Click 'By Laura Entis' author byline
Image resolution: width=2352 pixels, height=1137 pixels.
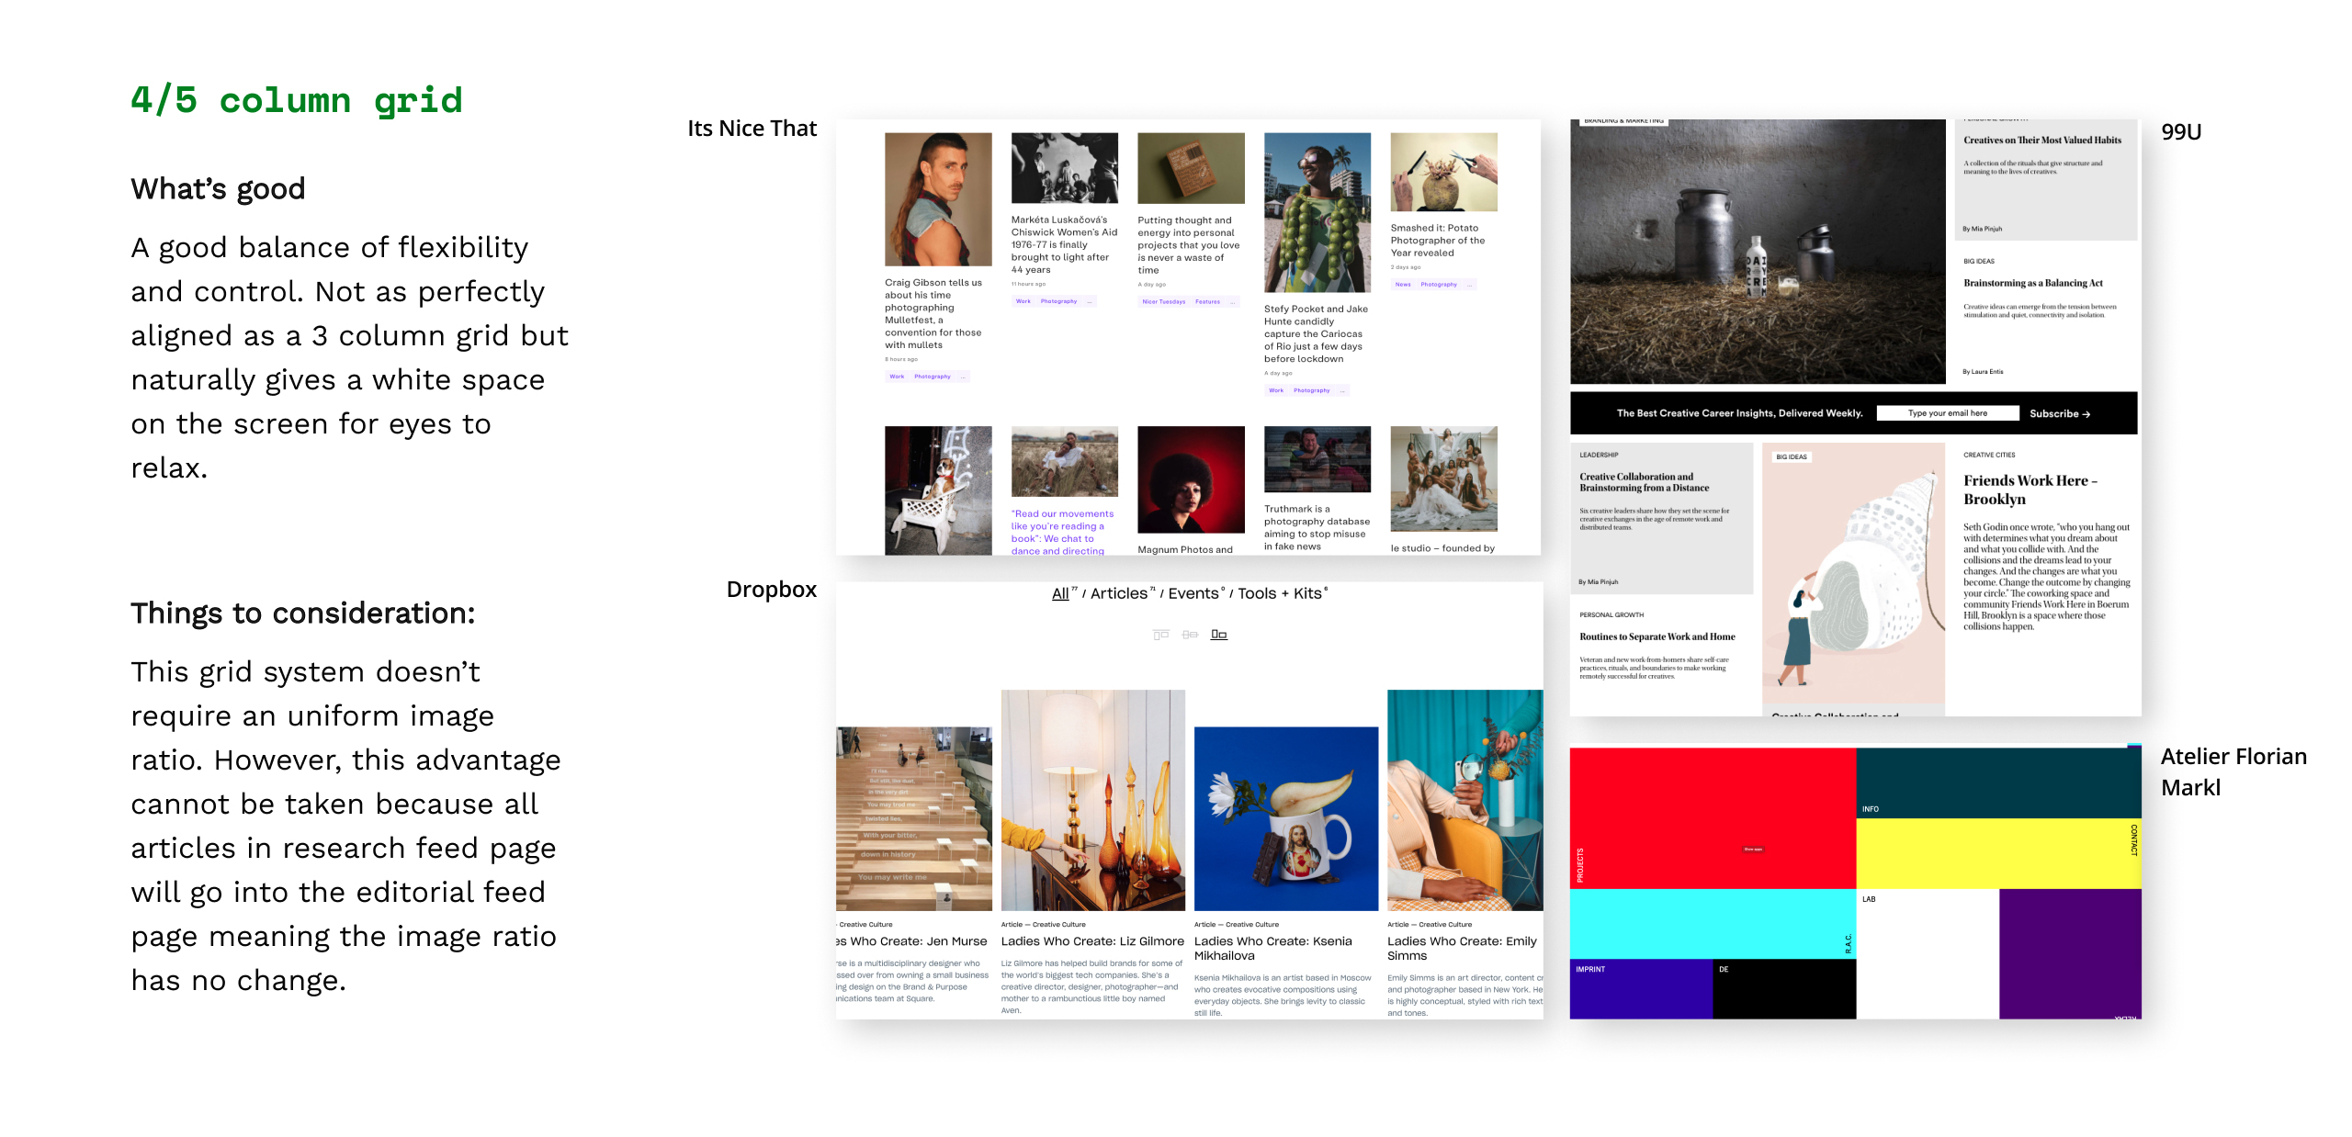1983,372
